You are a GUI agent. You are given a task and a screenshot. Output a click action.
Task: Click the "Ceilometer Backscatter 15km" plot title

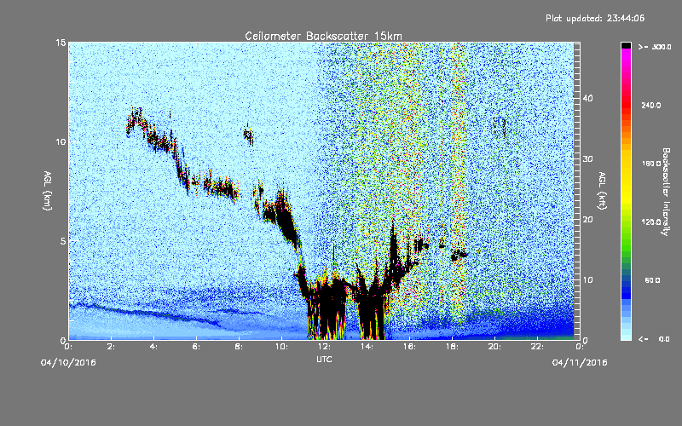(323, 36)
